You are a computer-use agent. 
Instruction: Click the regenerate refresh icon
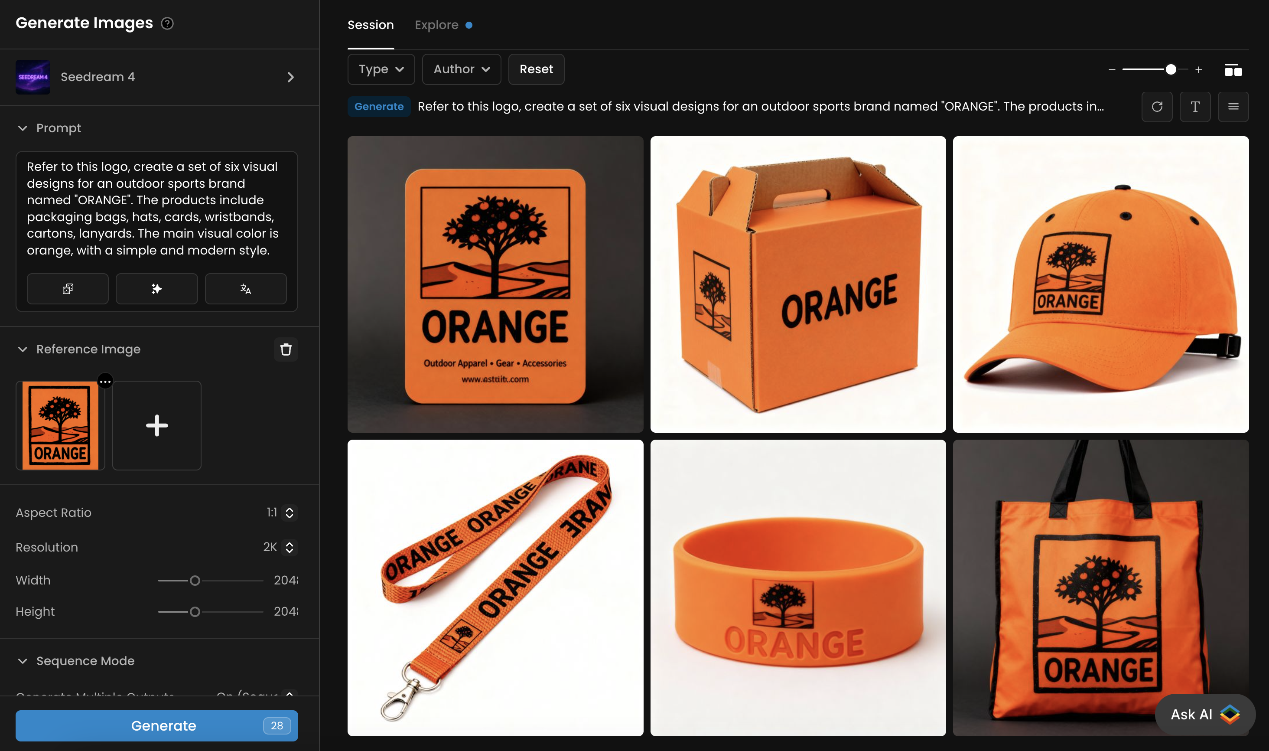(x=1157, y=107)
